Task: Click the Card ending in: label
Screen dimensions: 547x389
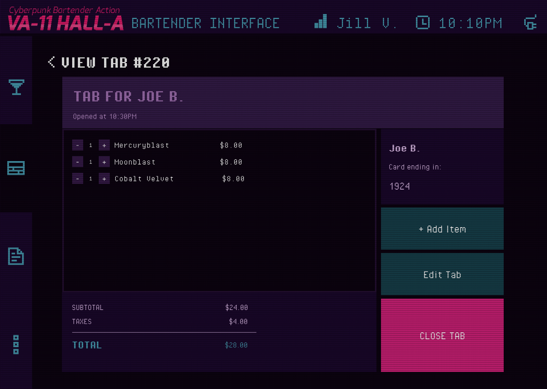Action: coord(415,167)
